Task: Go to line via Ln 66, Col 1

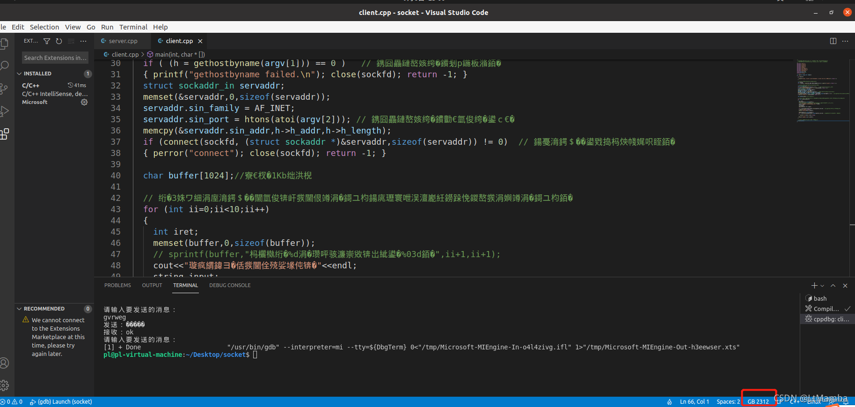Action: point(694,402)
